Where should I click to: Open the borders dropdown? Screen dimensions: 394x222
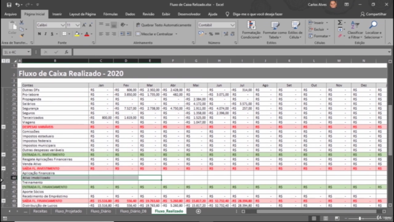pos(69,34)
